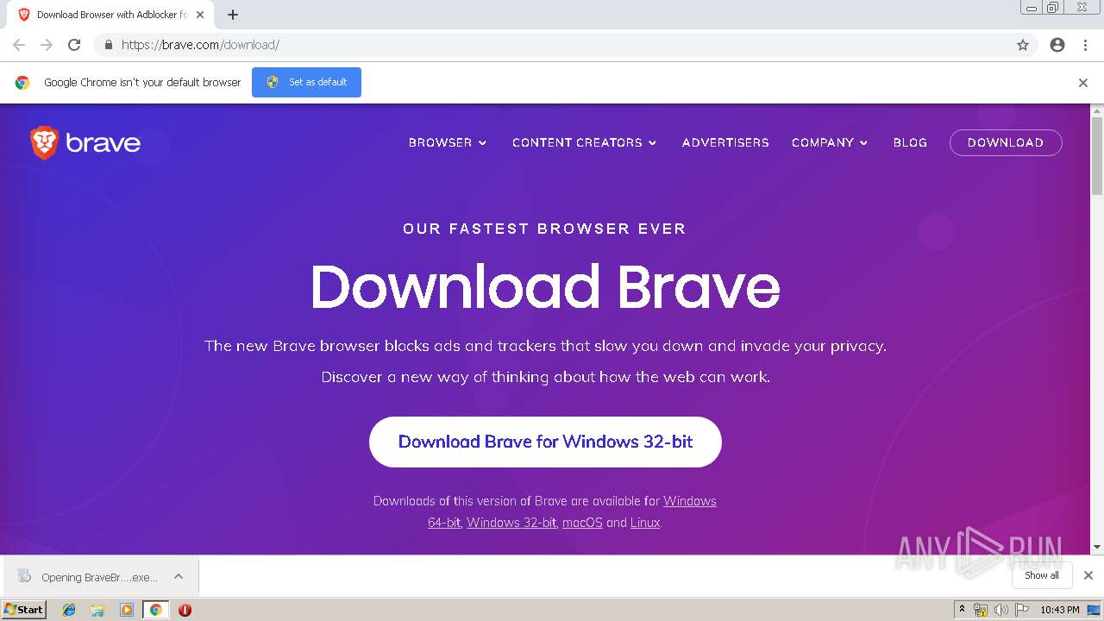The width and height of the screenshot is (1104, 621).
Task: Click the scrollbar down arrow
Action: (x=1097, y=548)
